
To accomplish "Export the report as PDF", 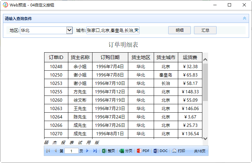I will click(143, 151).
